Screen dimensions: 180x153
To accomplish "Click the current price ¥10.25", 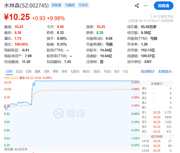I will tap(17, 17).
